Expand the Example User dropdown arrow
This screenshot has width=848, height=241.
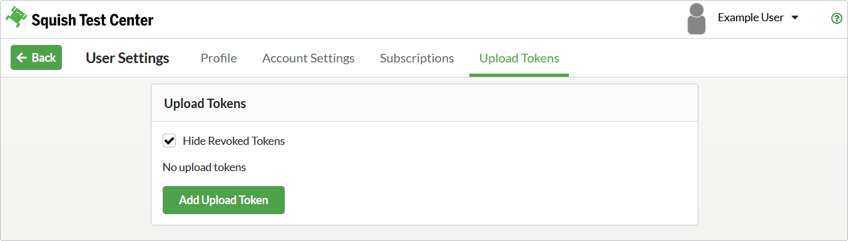coord(795,18)
